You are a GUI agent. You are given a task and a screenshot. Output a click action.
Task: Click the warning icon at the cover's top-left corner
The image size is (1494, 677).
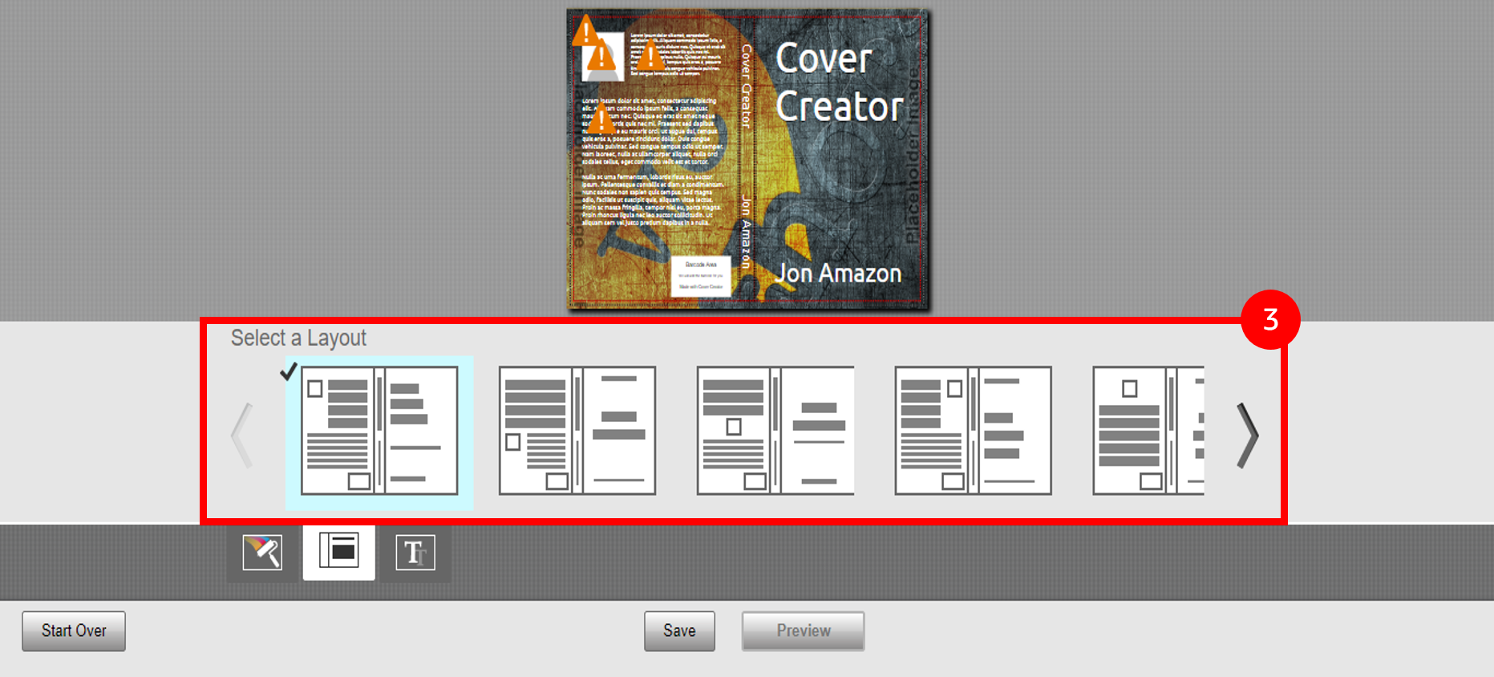pos(585,31)
